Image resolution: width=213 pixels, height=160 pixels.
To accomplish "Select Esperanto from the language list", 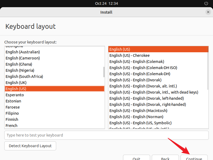I will (15, 95).
